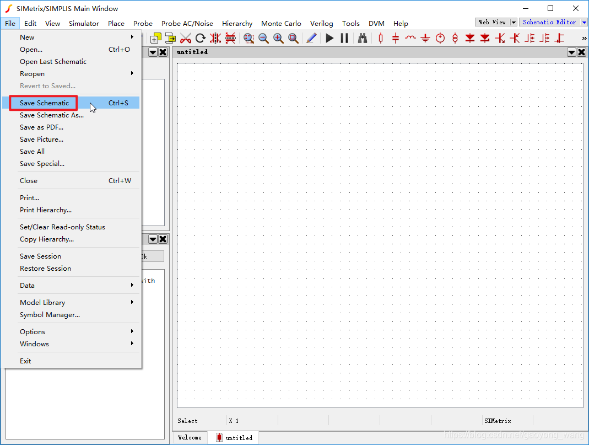Screen dimensions: 589x445
Task: Choose Save Schematic in File menu
Action: tap(71, 103)
